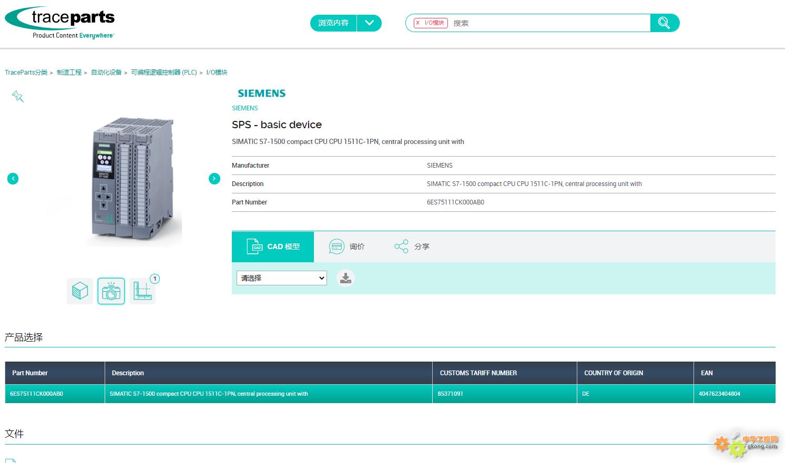
Task: Click the SPS - basic device title
Action: (277, 125)
